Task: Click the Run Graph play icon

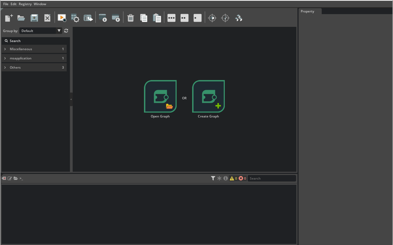Action: [62, 18]
